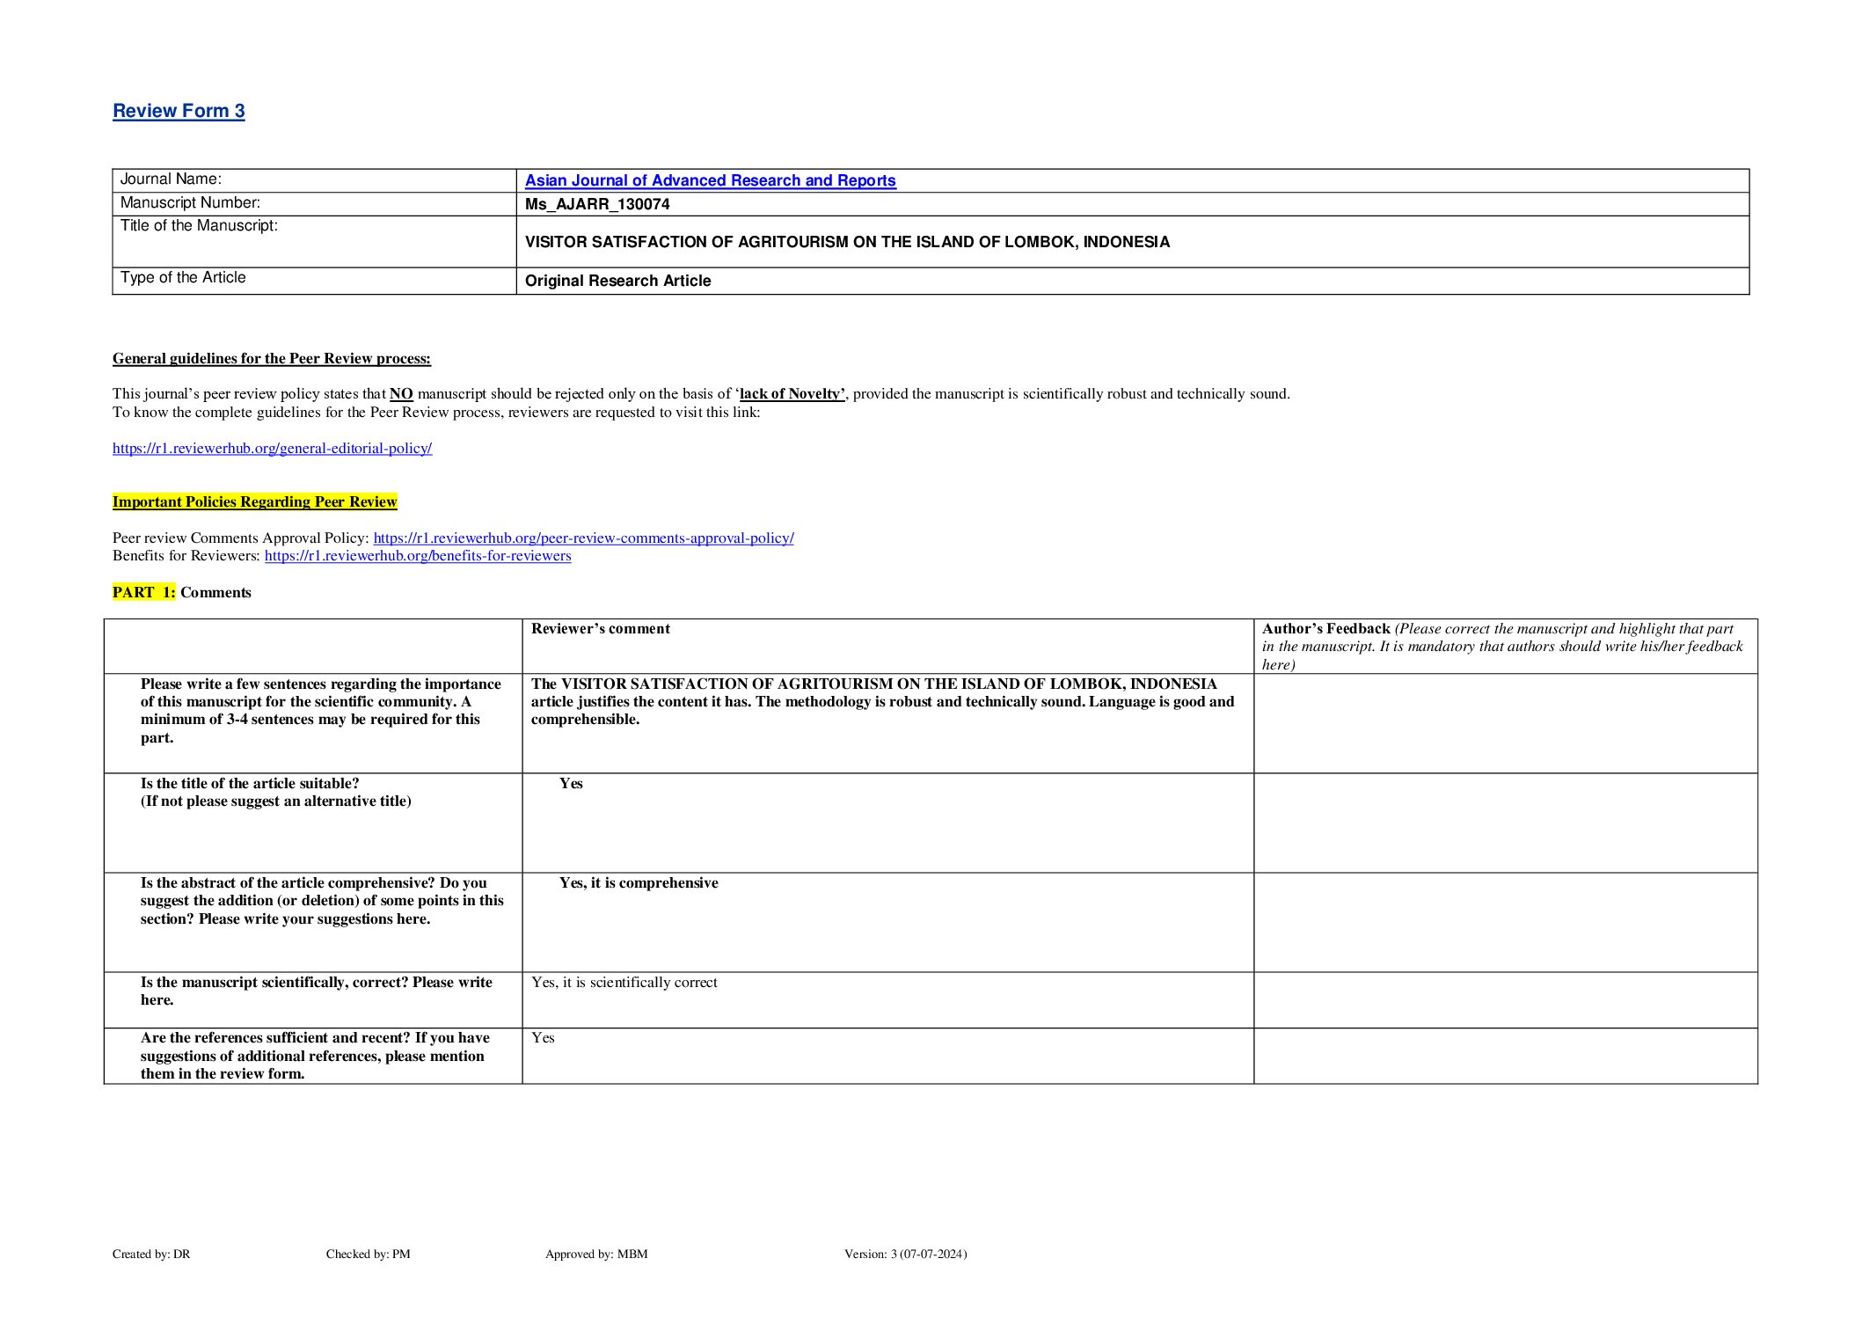The height and width of the screenshot is (1317, 1862).
Task: Click the manuscript number Ms_AJARR_130074
Action: (x=597, y=204)
